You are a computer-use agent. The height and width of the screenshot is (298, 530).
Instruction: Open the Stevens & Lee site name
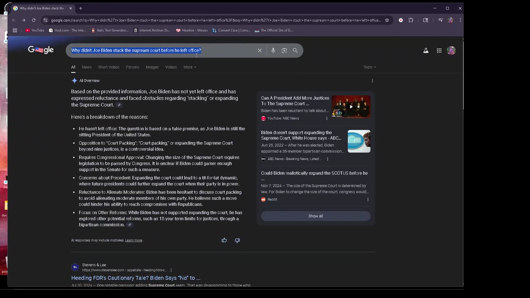coord(94,265)
